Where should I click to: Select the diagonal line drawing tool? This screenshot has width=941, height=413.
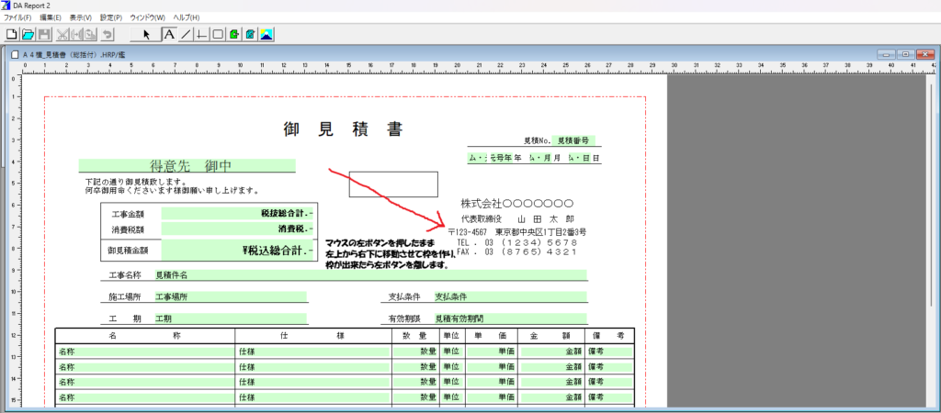coord(186,35)
